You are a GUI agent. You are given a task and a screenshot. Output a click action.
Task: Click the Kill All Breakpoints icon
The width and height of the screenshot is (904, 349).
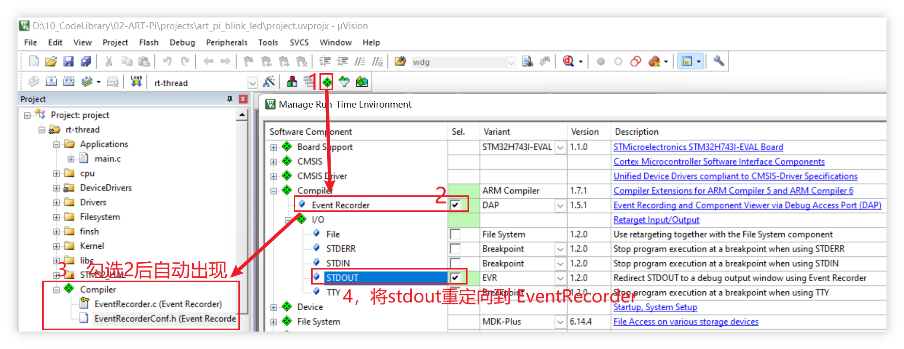pos(654,62)
